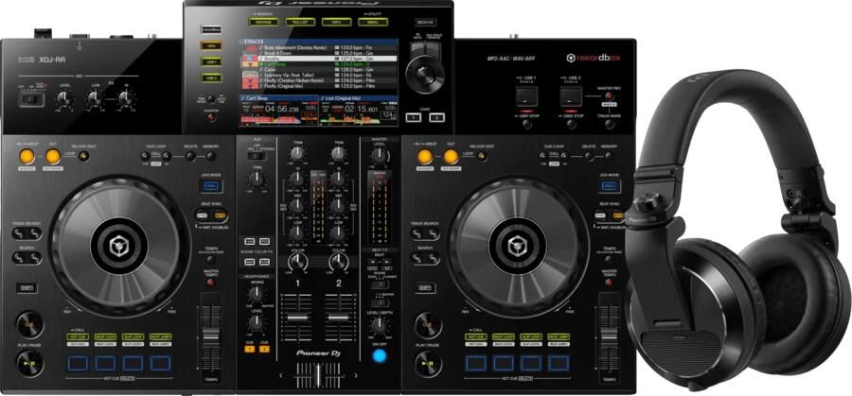Tap left deck SEARCH rewind button
The width and height of the screenshot is (852, 396).
click(x=20, y=258)
